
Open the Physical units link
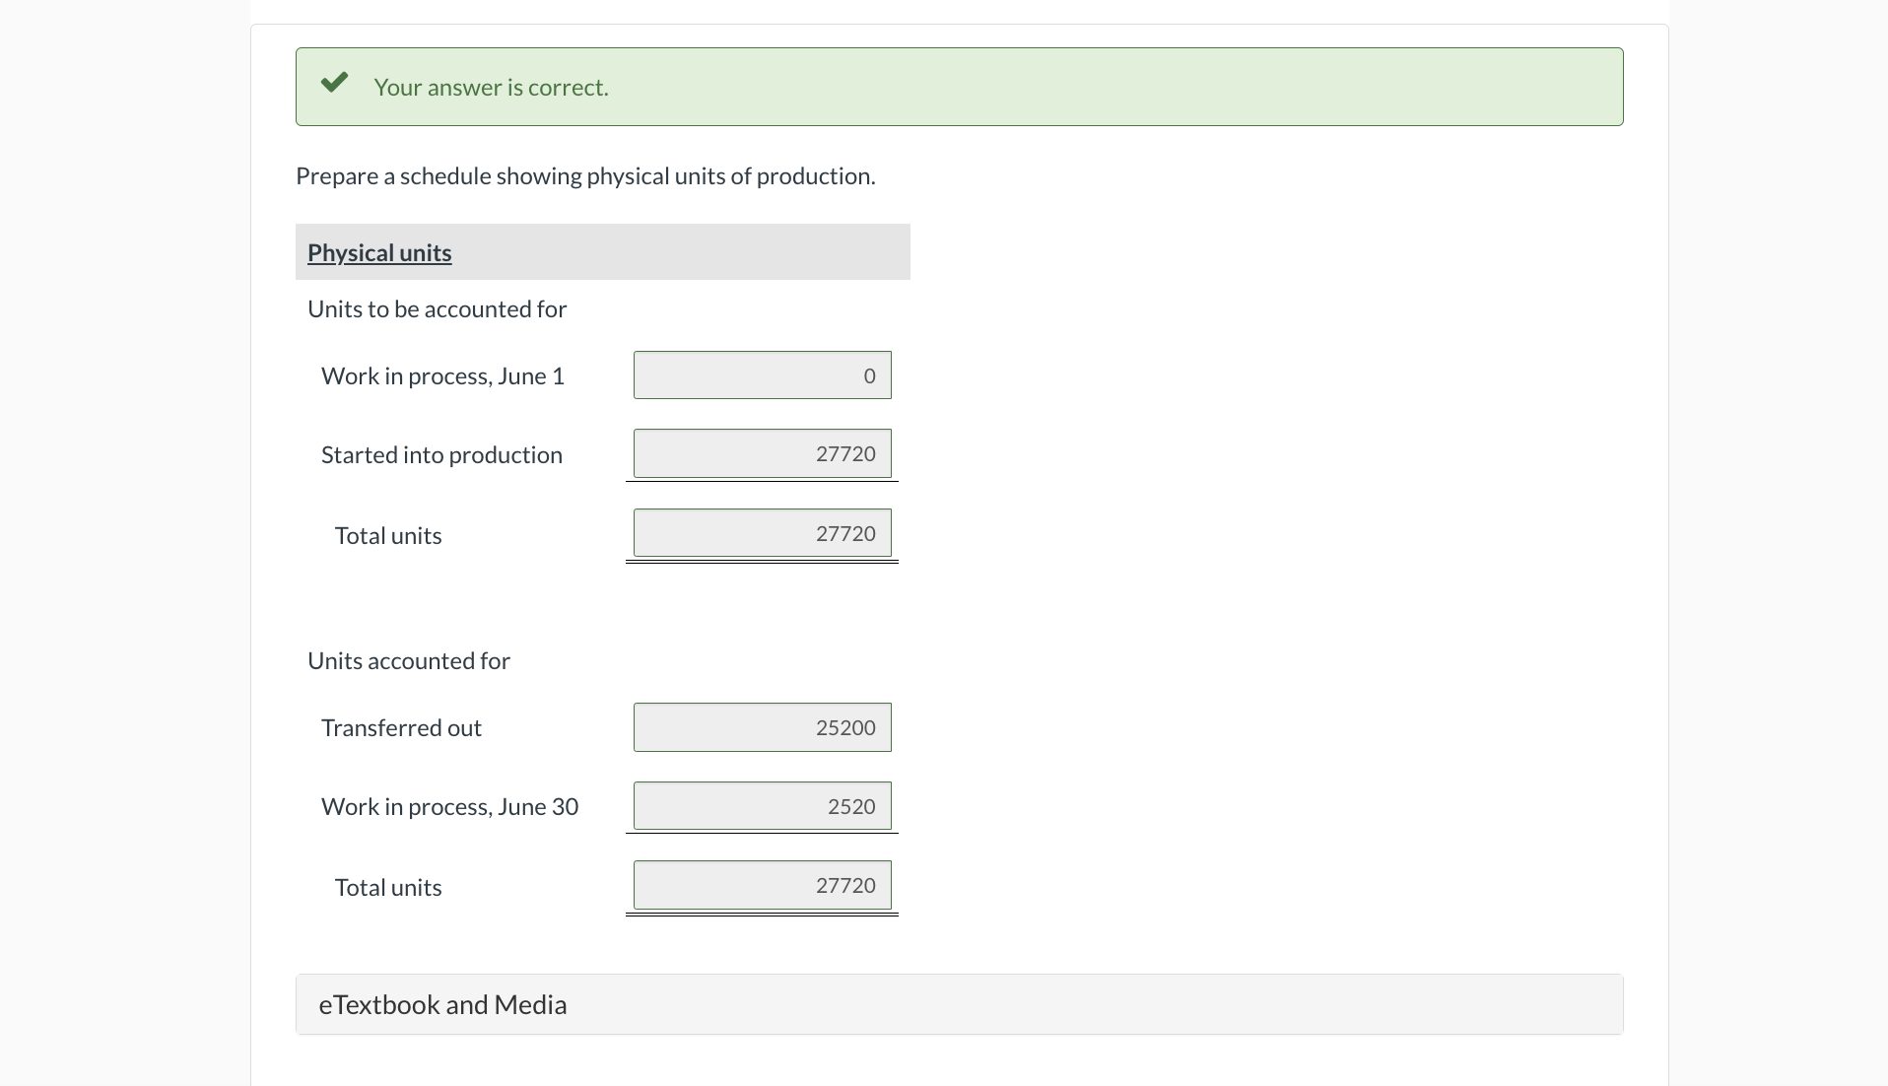click(x=378, y=252)
